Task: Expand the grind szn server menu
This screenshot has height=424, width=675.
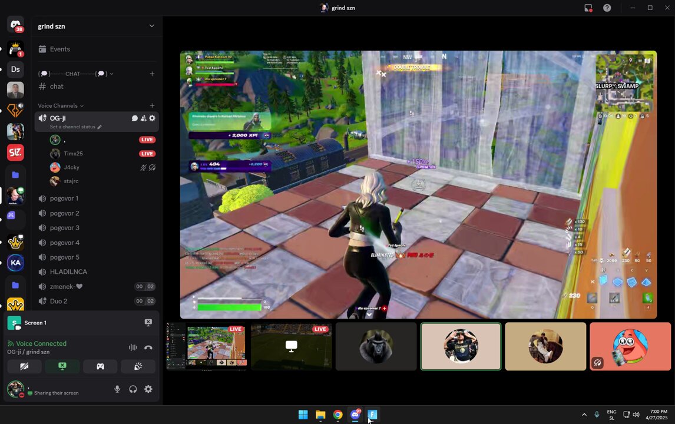Action: (151, 26)
